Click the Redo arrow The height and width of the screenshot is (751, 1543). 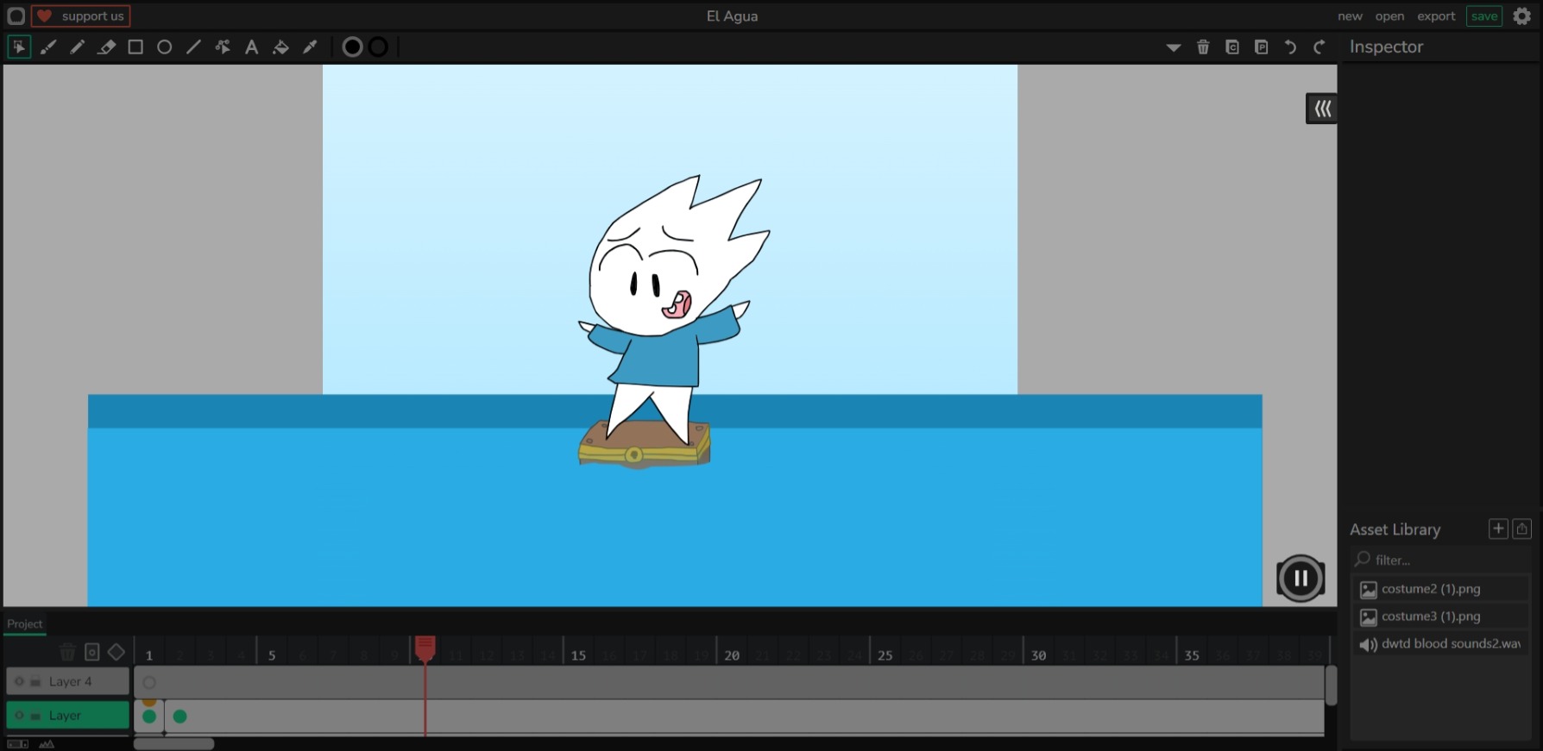point(1319,47)
